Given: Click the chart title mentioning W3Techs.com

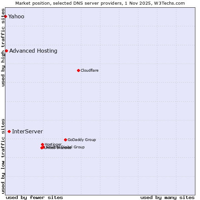Looking at the screenshot, I should pos(100,3).
